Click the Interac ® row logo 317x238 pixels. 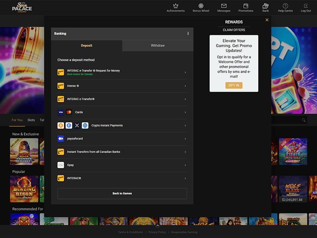(61, 86)
